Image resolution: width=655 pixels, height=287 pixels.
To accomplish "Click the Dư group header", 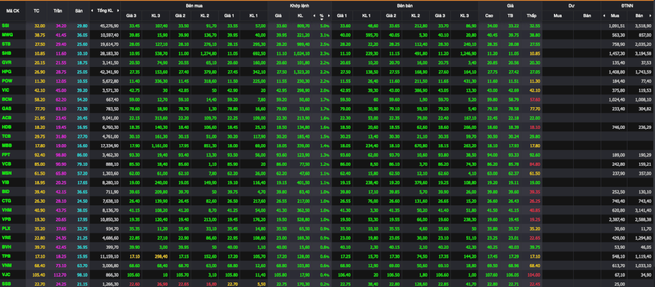I will (x=571, y=6).
